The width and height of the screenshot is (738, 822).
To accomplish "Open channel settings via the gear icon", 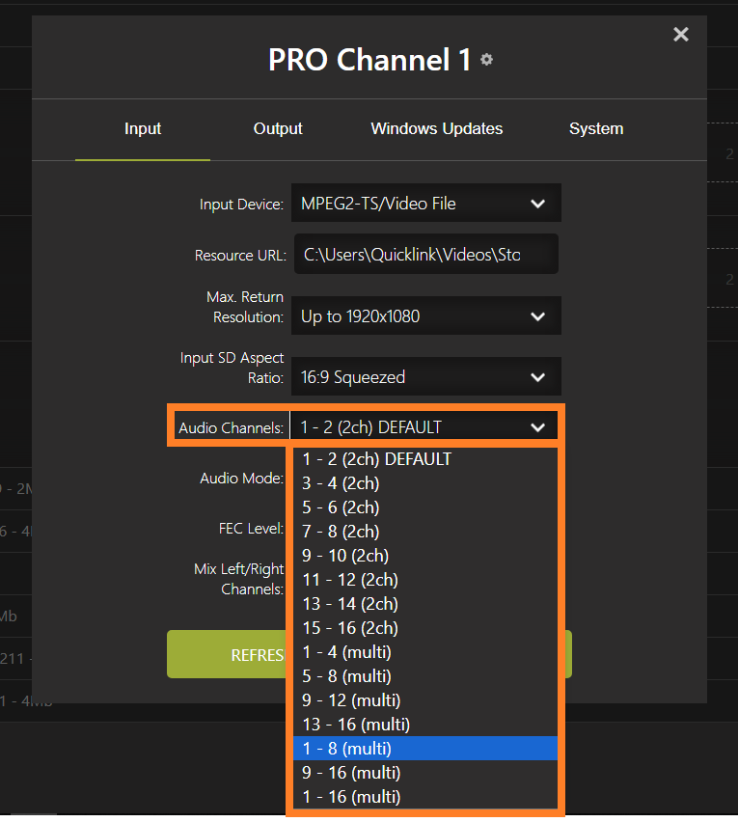I will click(x=486, y=60).
